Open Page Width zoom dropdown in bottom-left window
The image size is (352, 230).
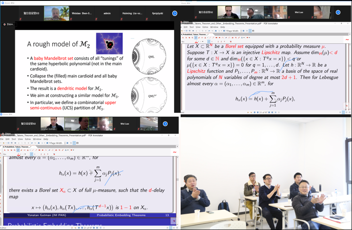click(x=65, y=143)
